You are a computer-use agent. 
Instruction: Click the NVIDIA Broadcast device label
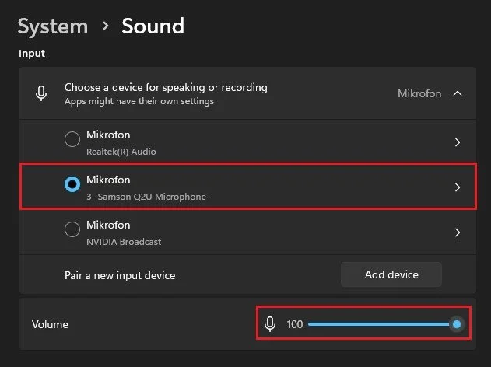click(124, 242)
